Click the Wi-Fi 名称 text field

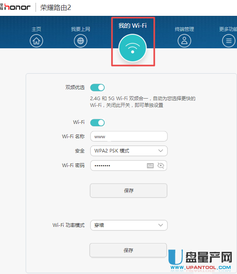pyautogui.click(x=129, y=137)
